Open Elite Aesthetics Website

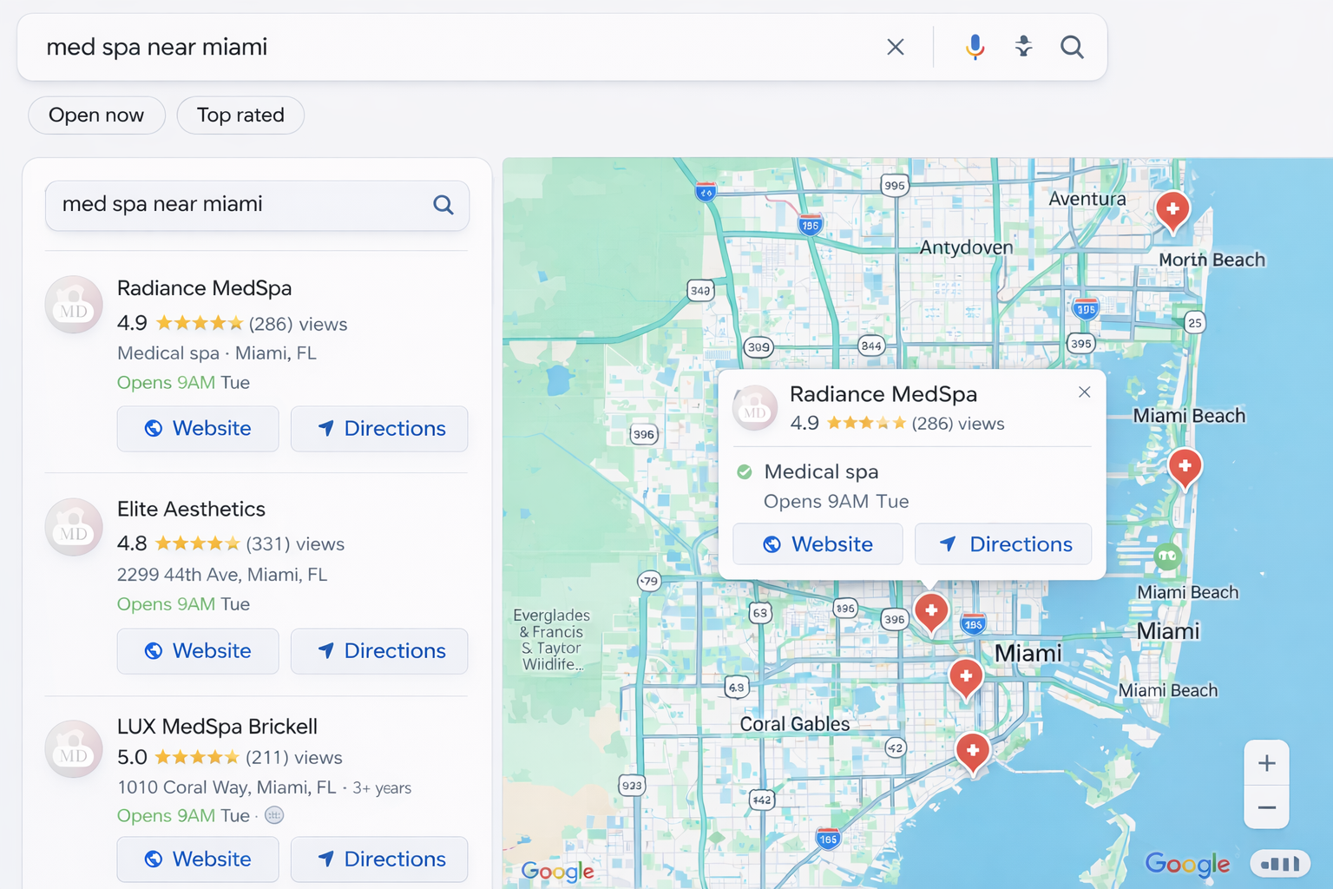click(198, 651)
